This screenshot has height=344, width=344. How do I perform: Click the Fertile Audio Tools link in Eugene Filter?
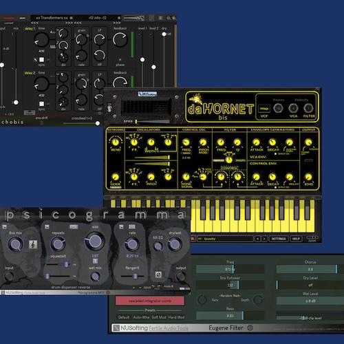click(x=169, y=328)
